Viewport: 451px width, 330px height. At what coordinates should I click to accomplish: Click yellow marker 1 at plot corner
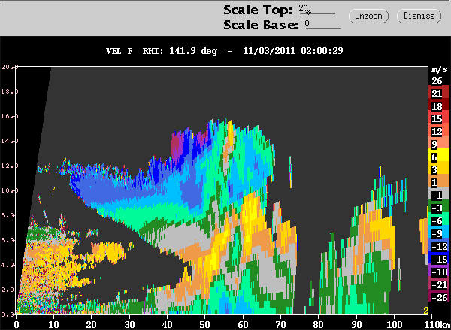(19, 310)
